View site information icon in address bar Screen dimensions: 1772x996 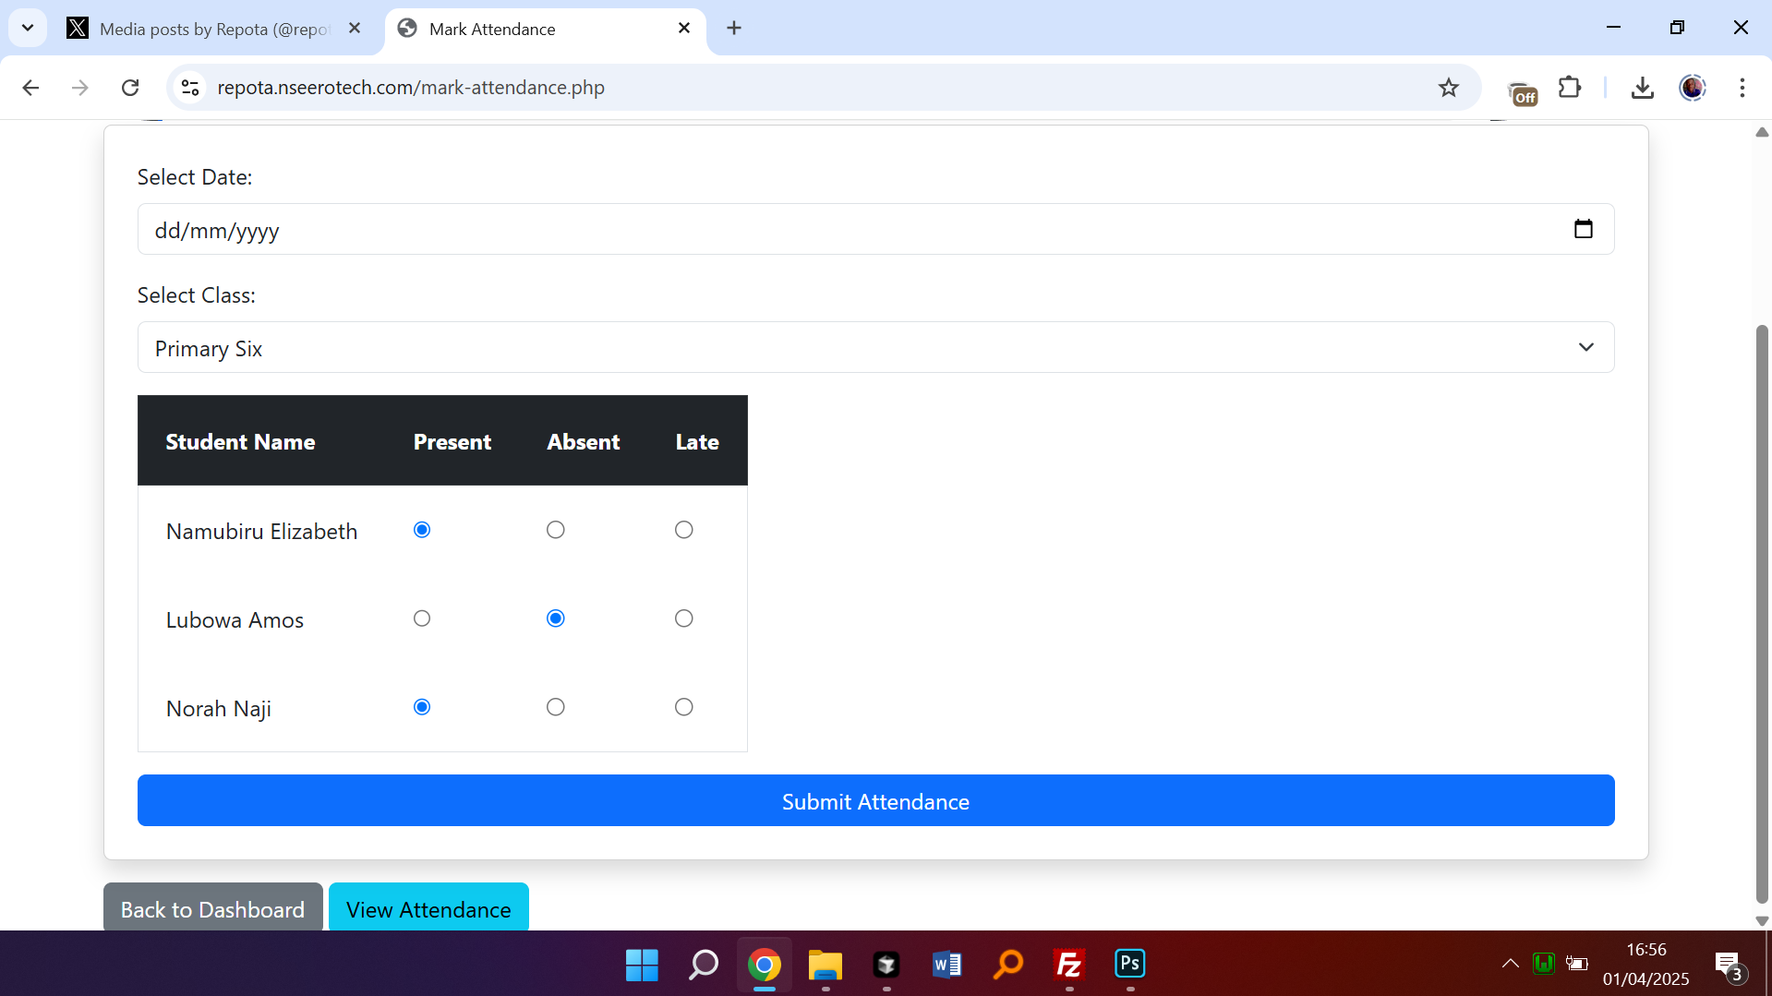(x=190, y=88)
